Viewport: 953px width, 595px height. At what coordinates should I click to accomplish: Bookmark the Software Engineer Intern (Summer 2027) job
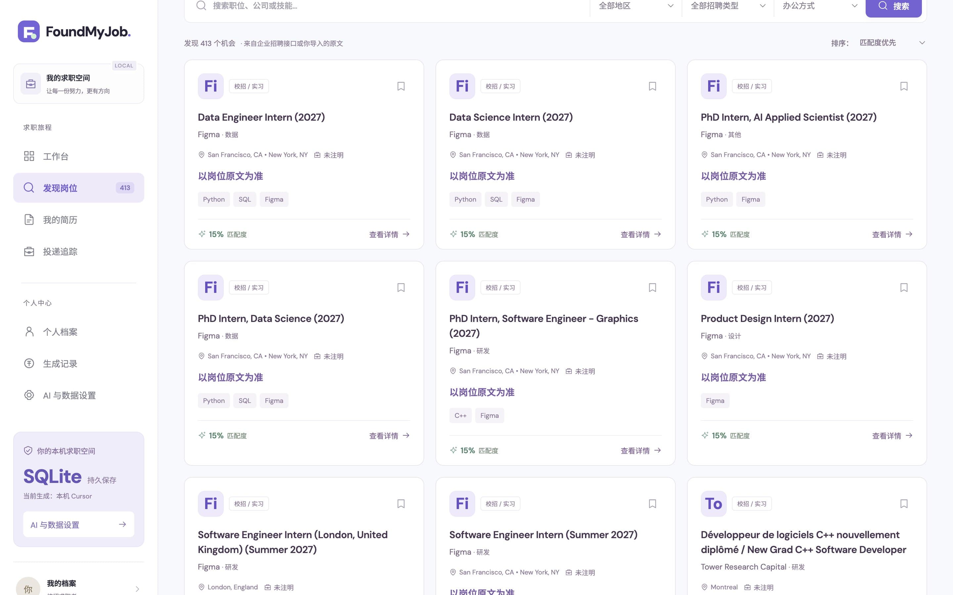point(653,504)
